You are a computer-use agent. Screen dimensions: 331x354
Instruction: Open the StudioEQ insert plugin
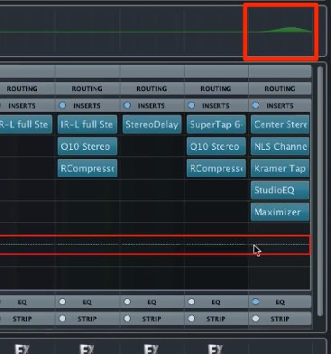click(x=280, y=191)
